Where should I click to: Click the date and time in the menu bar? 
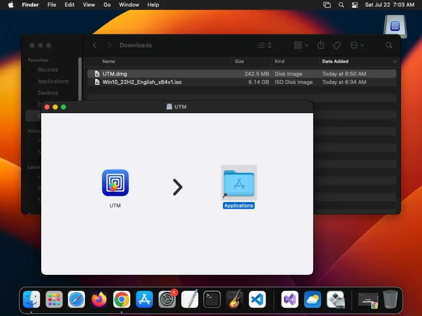(x=389, y=5)
